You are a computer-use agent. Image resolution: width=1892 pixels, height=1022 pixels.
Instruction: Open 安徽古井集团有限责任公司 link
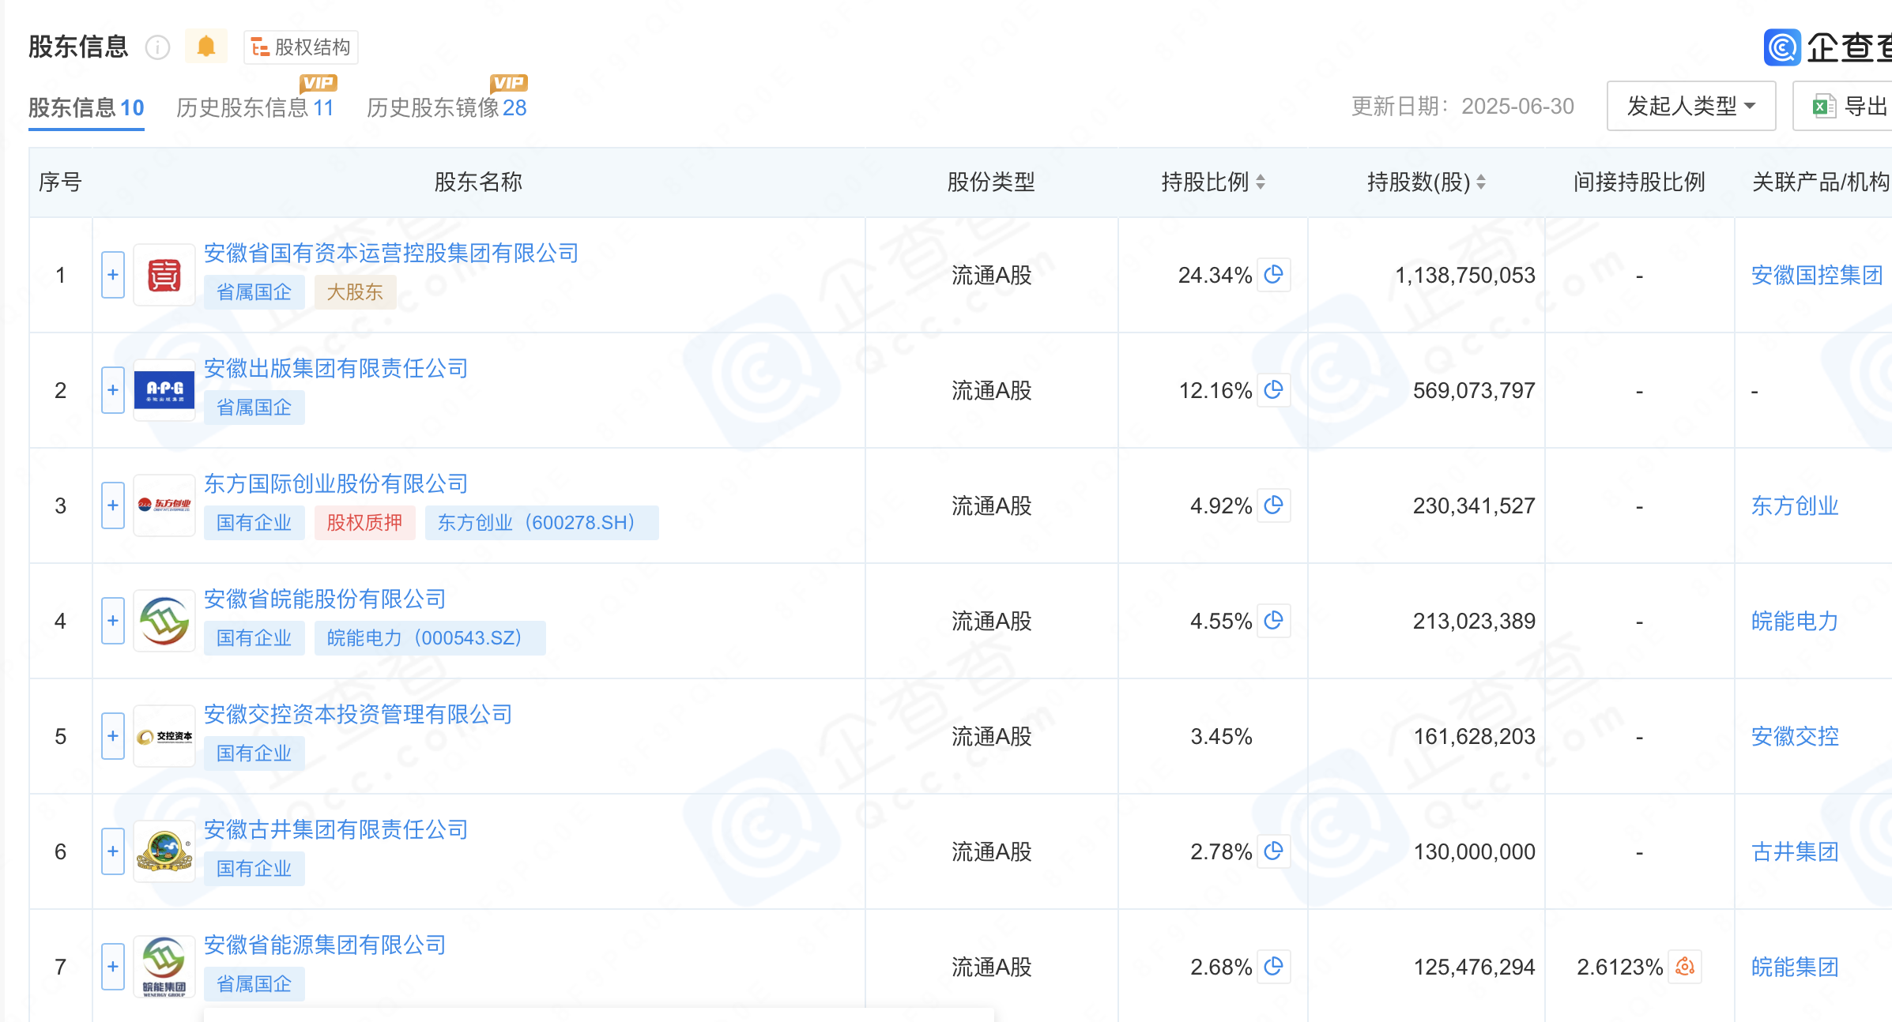[x=336, y=829]
